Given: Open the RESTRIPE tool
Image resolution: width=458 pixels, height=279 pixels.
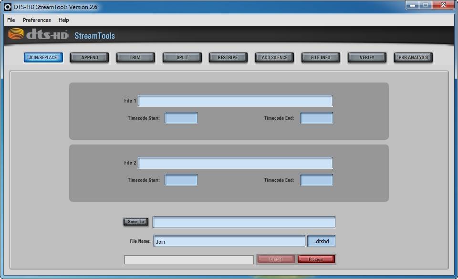Looking at the screenshot, I should click(x=228, y=58).
